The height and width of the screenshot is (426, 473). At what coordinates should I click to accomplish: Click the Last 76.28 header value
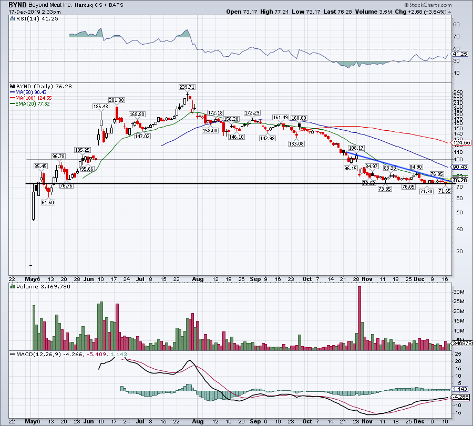337,12
